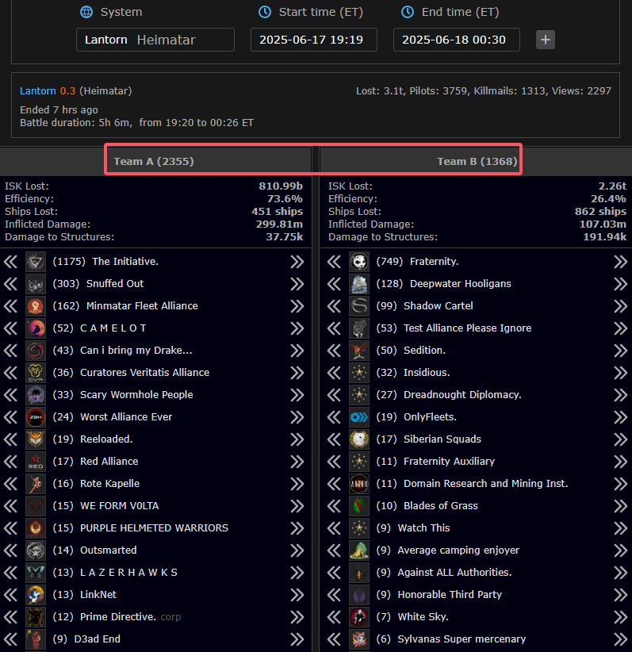
Task: Move Minmatar Fleet Alliance left with double chevron
Action: point(11,306)
